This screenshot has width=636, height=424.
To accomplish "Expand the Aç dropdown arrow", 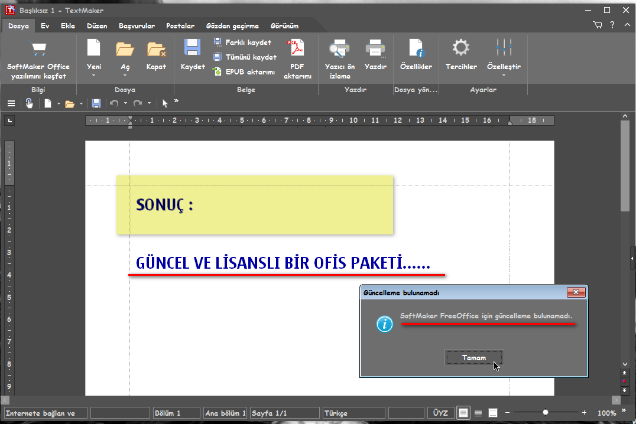I will point(125,76).
